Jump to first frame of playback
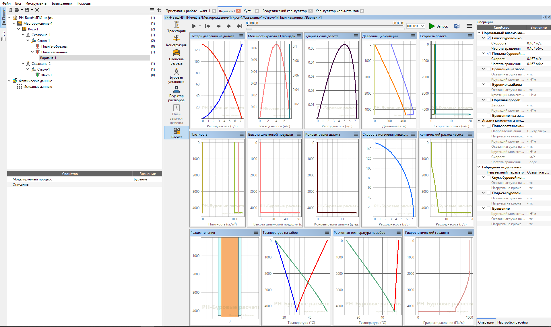The width and height of the screenshot is (551, 327). (208, 26)
